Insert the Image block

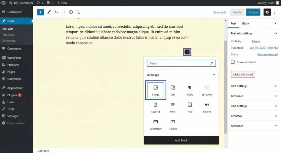point(156,90)
